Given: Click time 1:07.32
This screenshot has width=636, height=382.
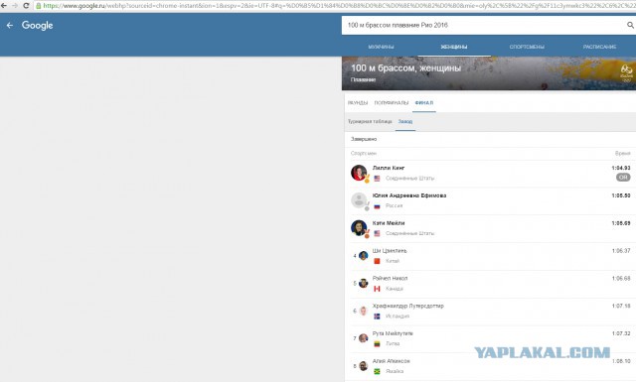Looking at the screenshot, I should click(621, 333).
